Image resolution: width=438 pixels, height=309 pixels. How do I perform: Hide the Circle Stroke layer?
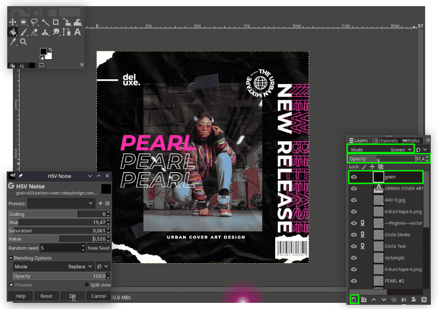354,235
